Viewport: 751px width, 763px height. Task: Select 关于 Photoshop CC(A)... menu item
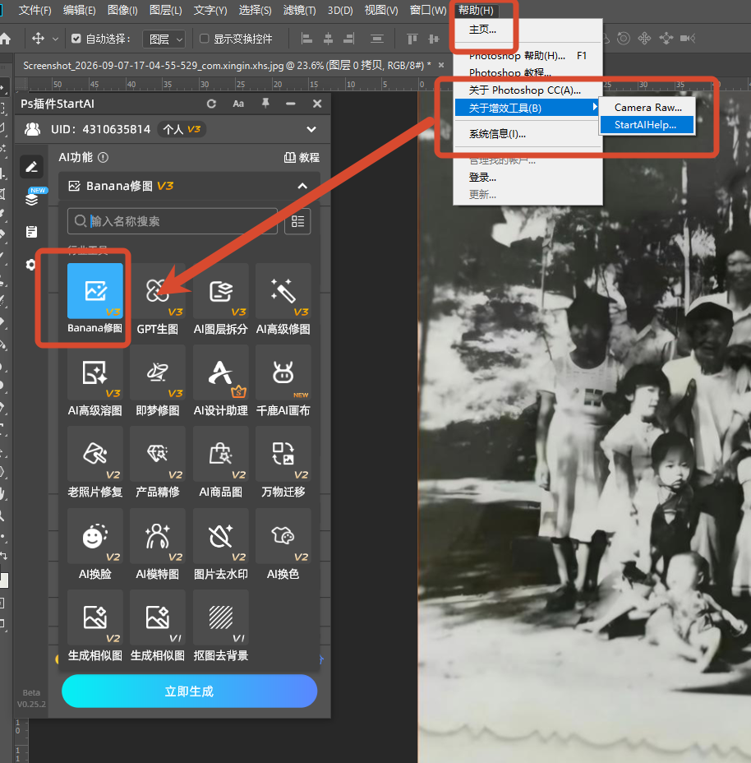pyautogui.click(x=528, y=90)
